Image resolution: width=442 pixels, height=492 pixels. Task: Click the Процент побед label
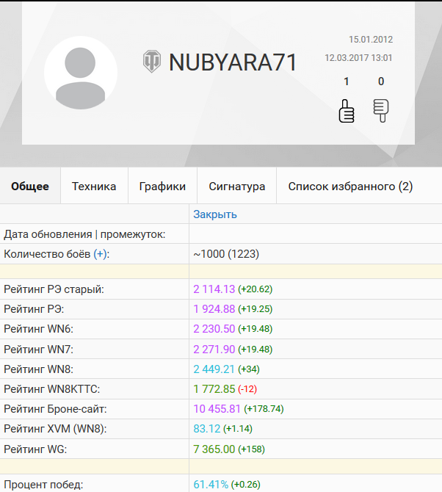(43, 485)
